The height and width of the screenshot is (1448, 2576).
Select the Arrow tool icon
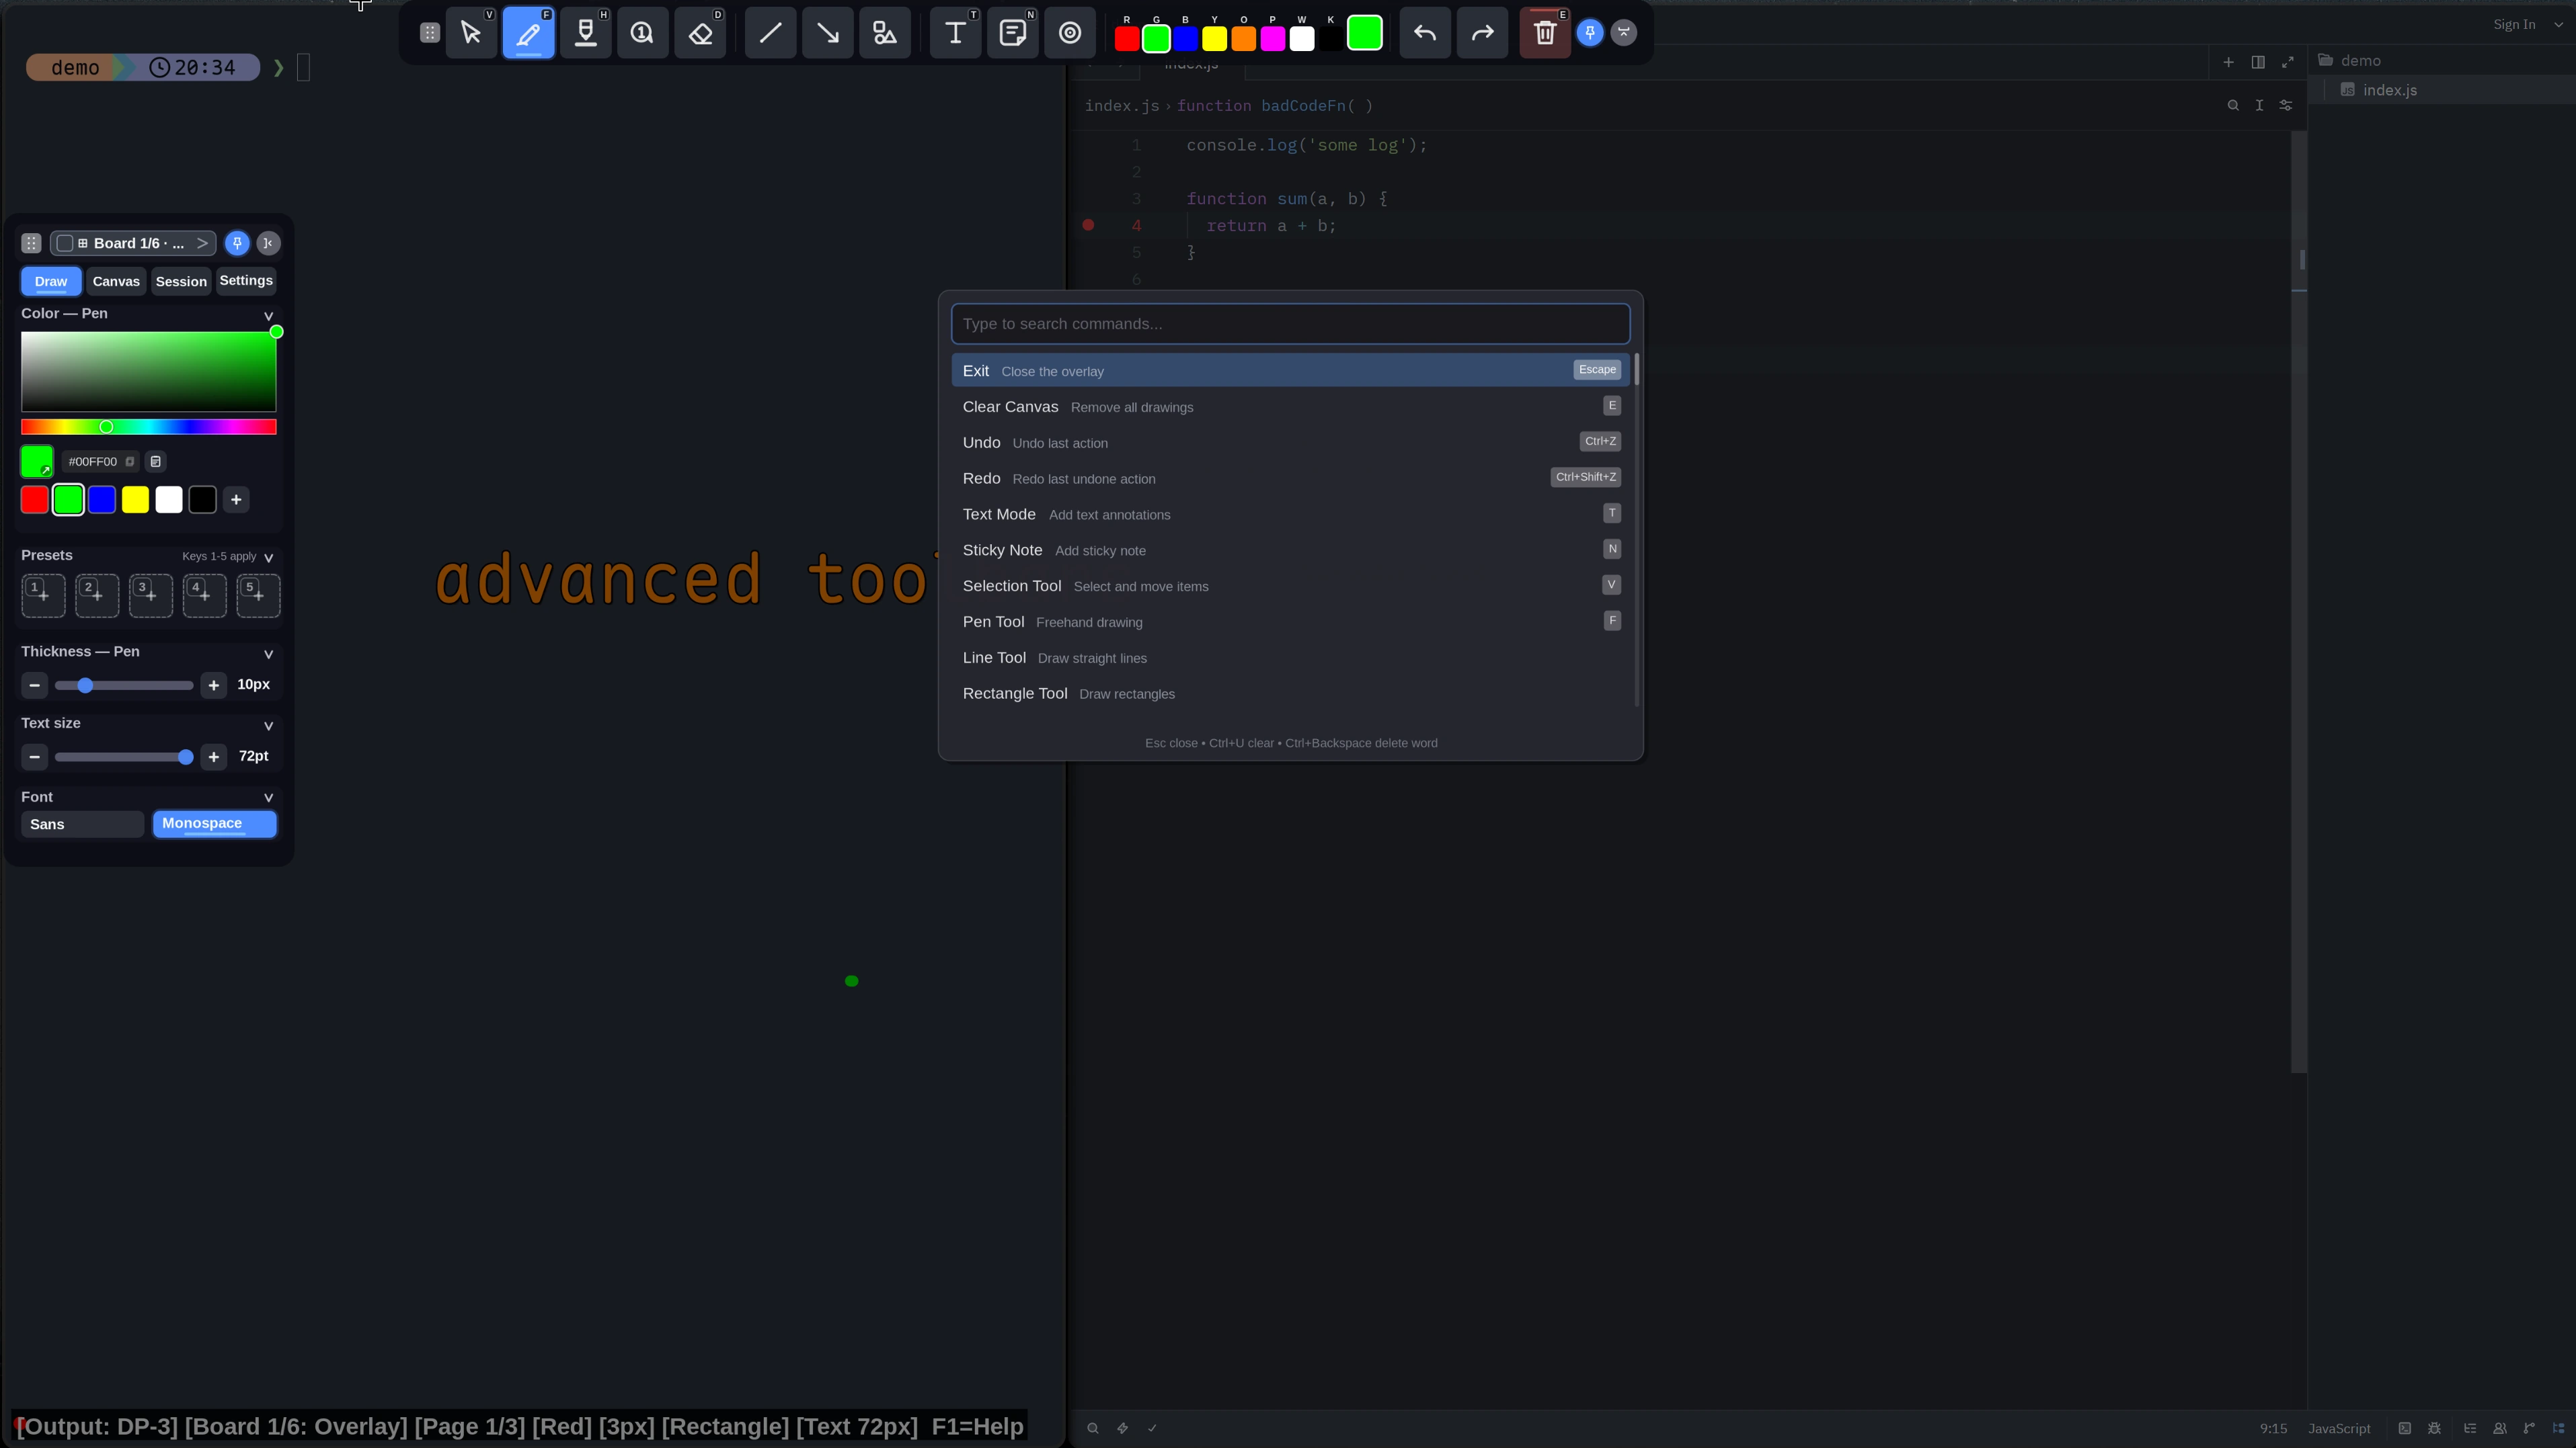point(828,34)
